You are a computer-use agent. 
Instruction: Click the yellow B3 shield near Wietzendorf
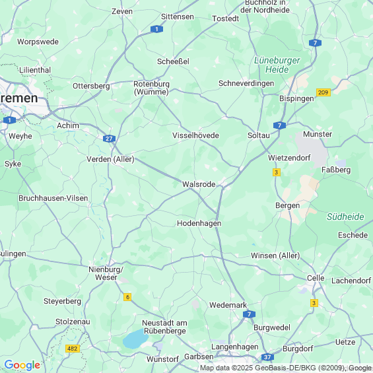coord(277,172)
